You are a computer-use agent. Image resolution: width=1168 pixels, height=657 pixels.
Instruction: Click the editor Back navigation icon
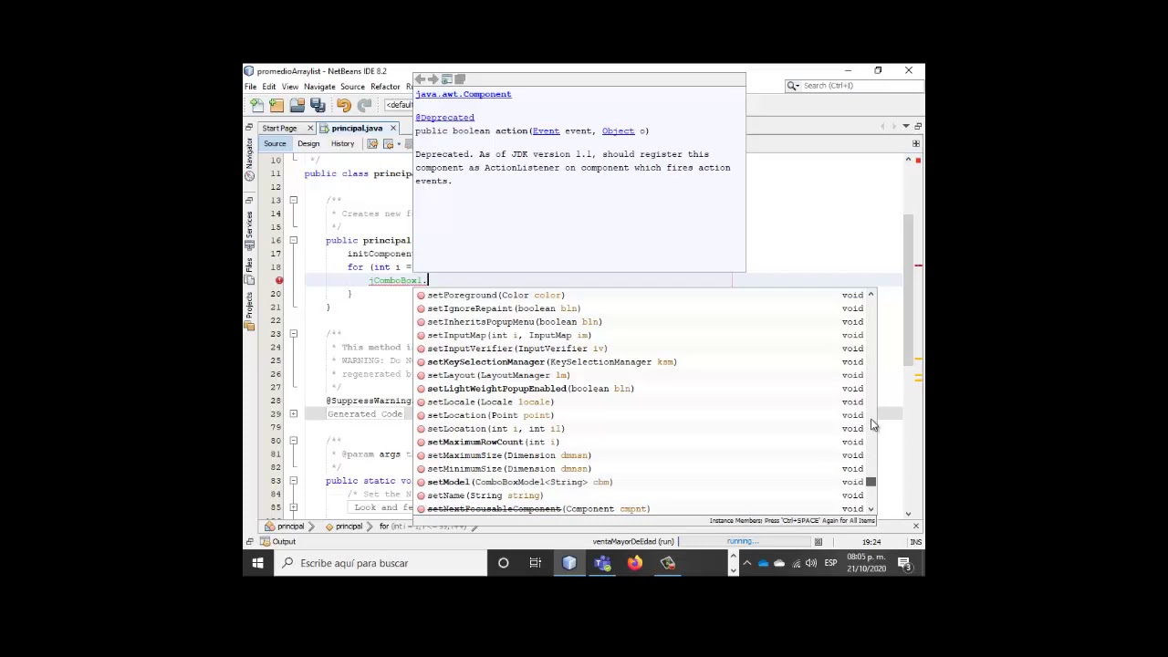[x=388, y=143]
